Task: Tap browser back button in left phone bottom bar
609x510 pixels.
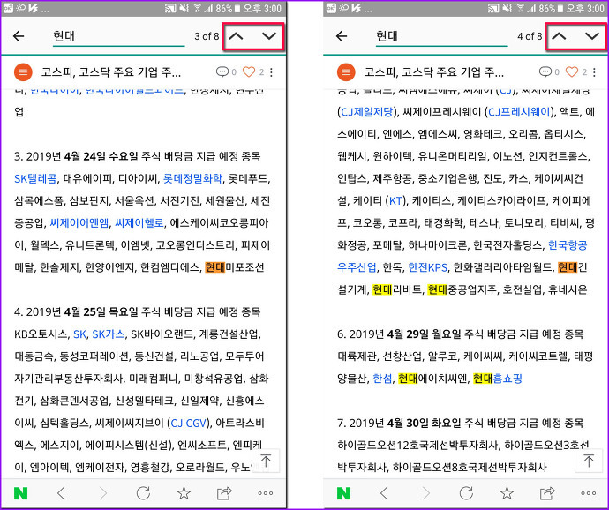Action: (x=61, y=493)
